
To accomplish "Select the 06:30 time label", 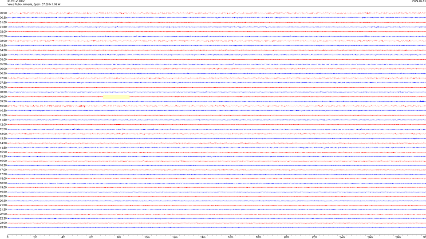I will [x=3, y=73].
